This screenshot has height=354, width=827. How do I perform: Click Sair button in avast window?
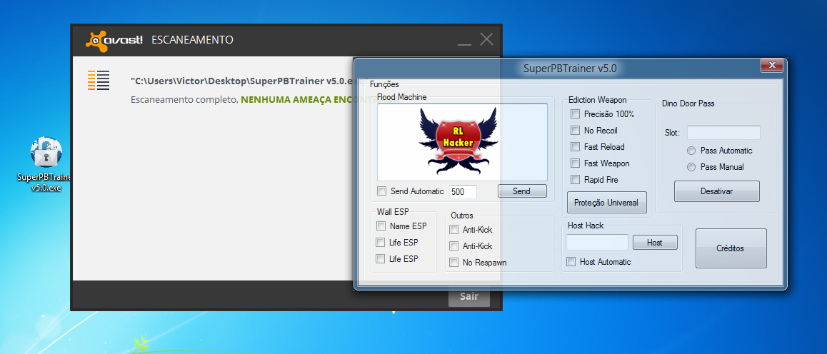469,296
